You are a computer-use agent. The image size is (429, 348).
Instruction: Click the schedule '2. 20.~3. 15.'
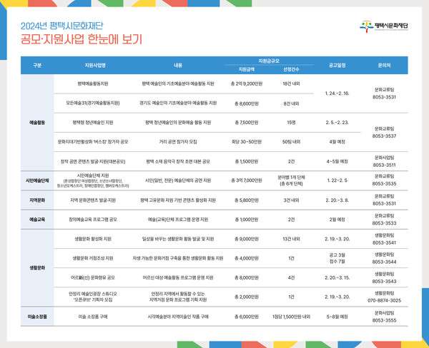pos(337,277)
